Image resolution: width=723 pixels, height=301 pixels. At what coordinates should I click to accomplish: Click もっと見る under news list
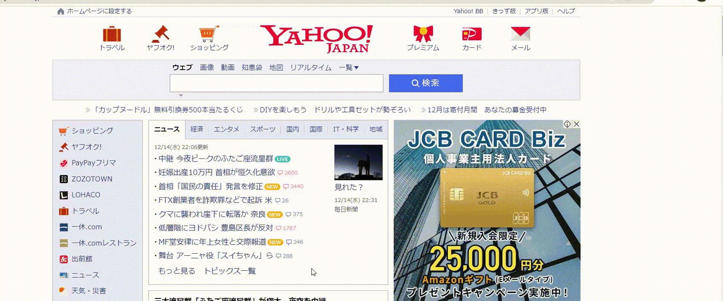click(176, 271)
